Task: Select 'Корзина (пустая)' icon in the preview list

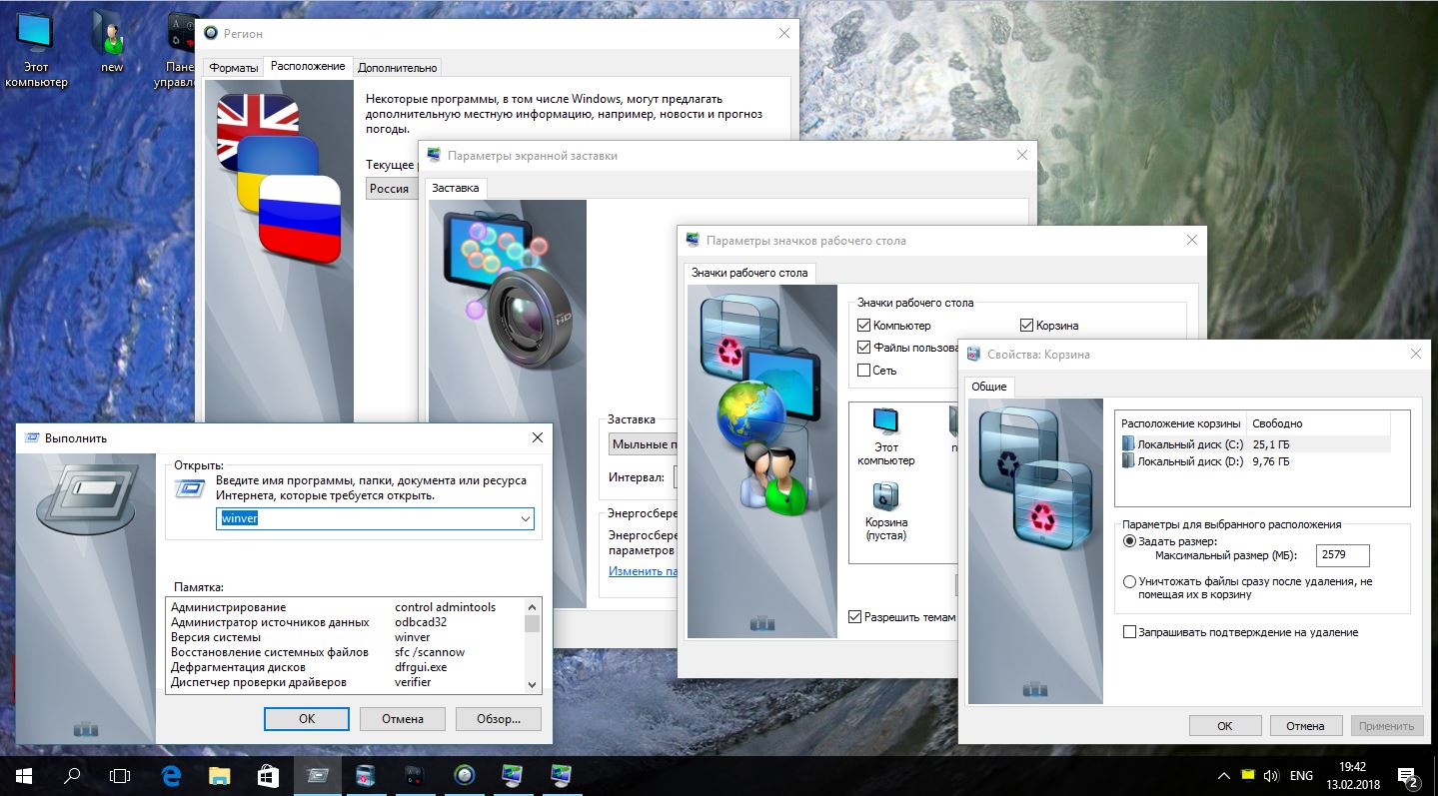Action: 885,511
